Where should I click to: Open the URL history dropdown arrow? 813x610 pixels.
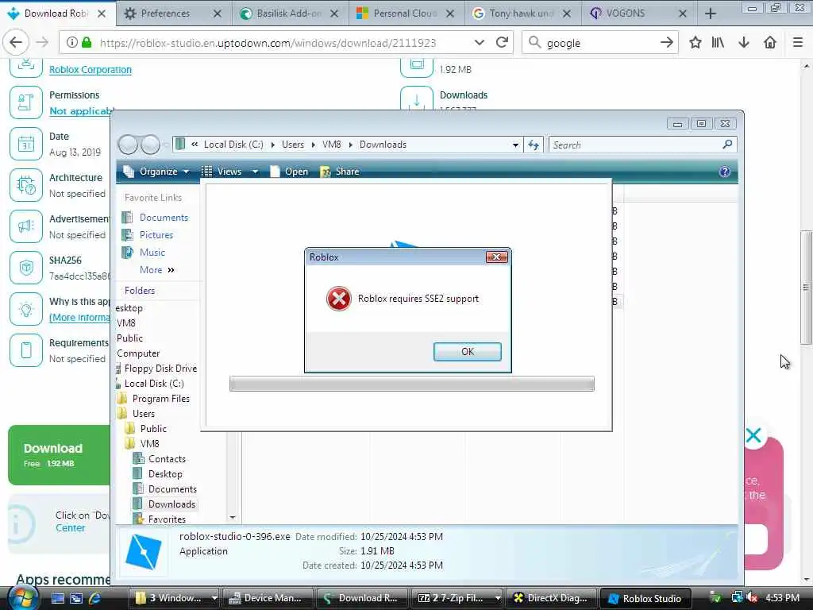tap(479, 43)
